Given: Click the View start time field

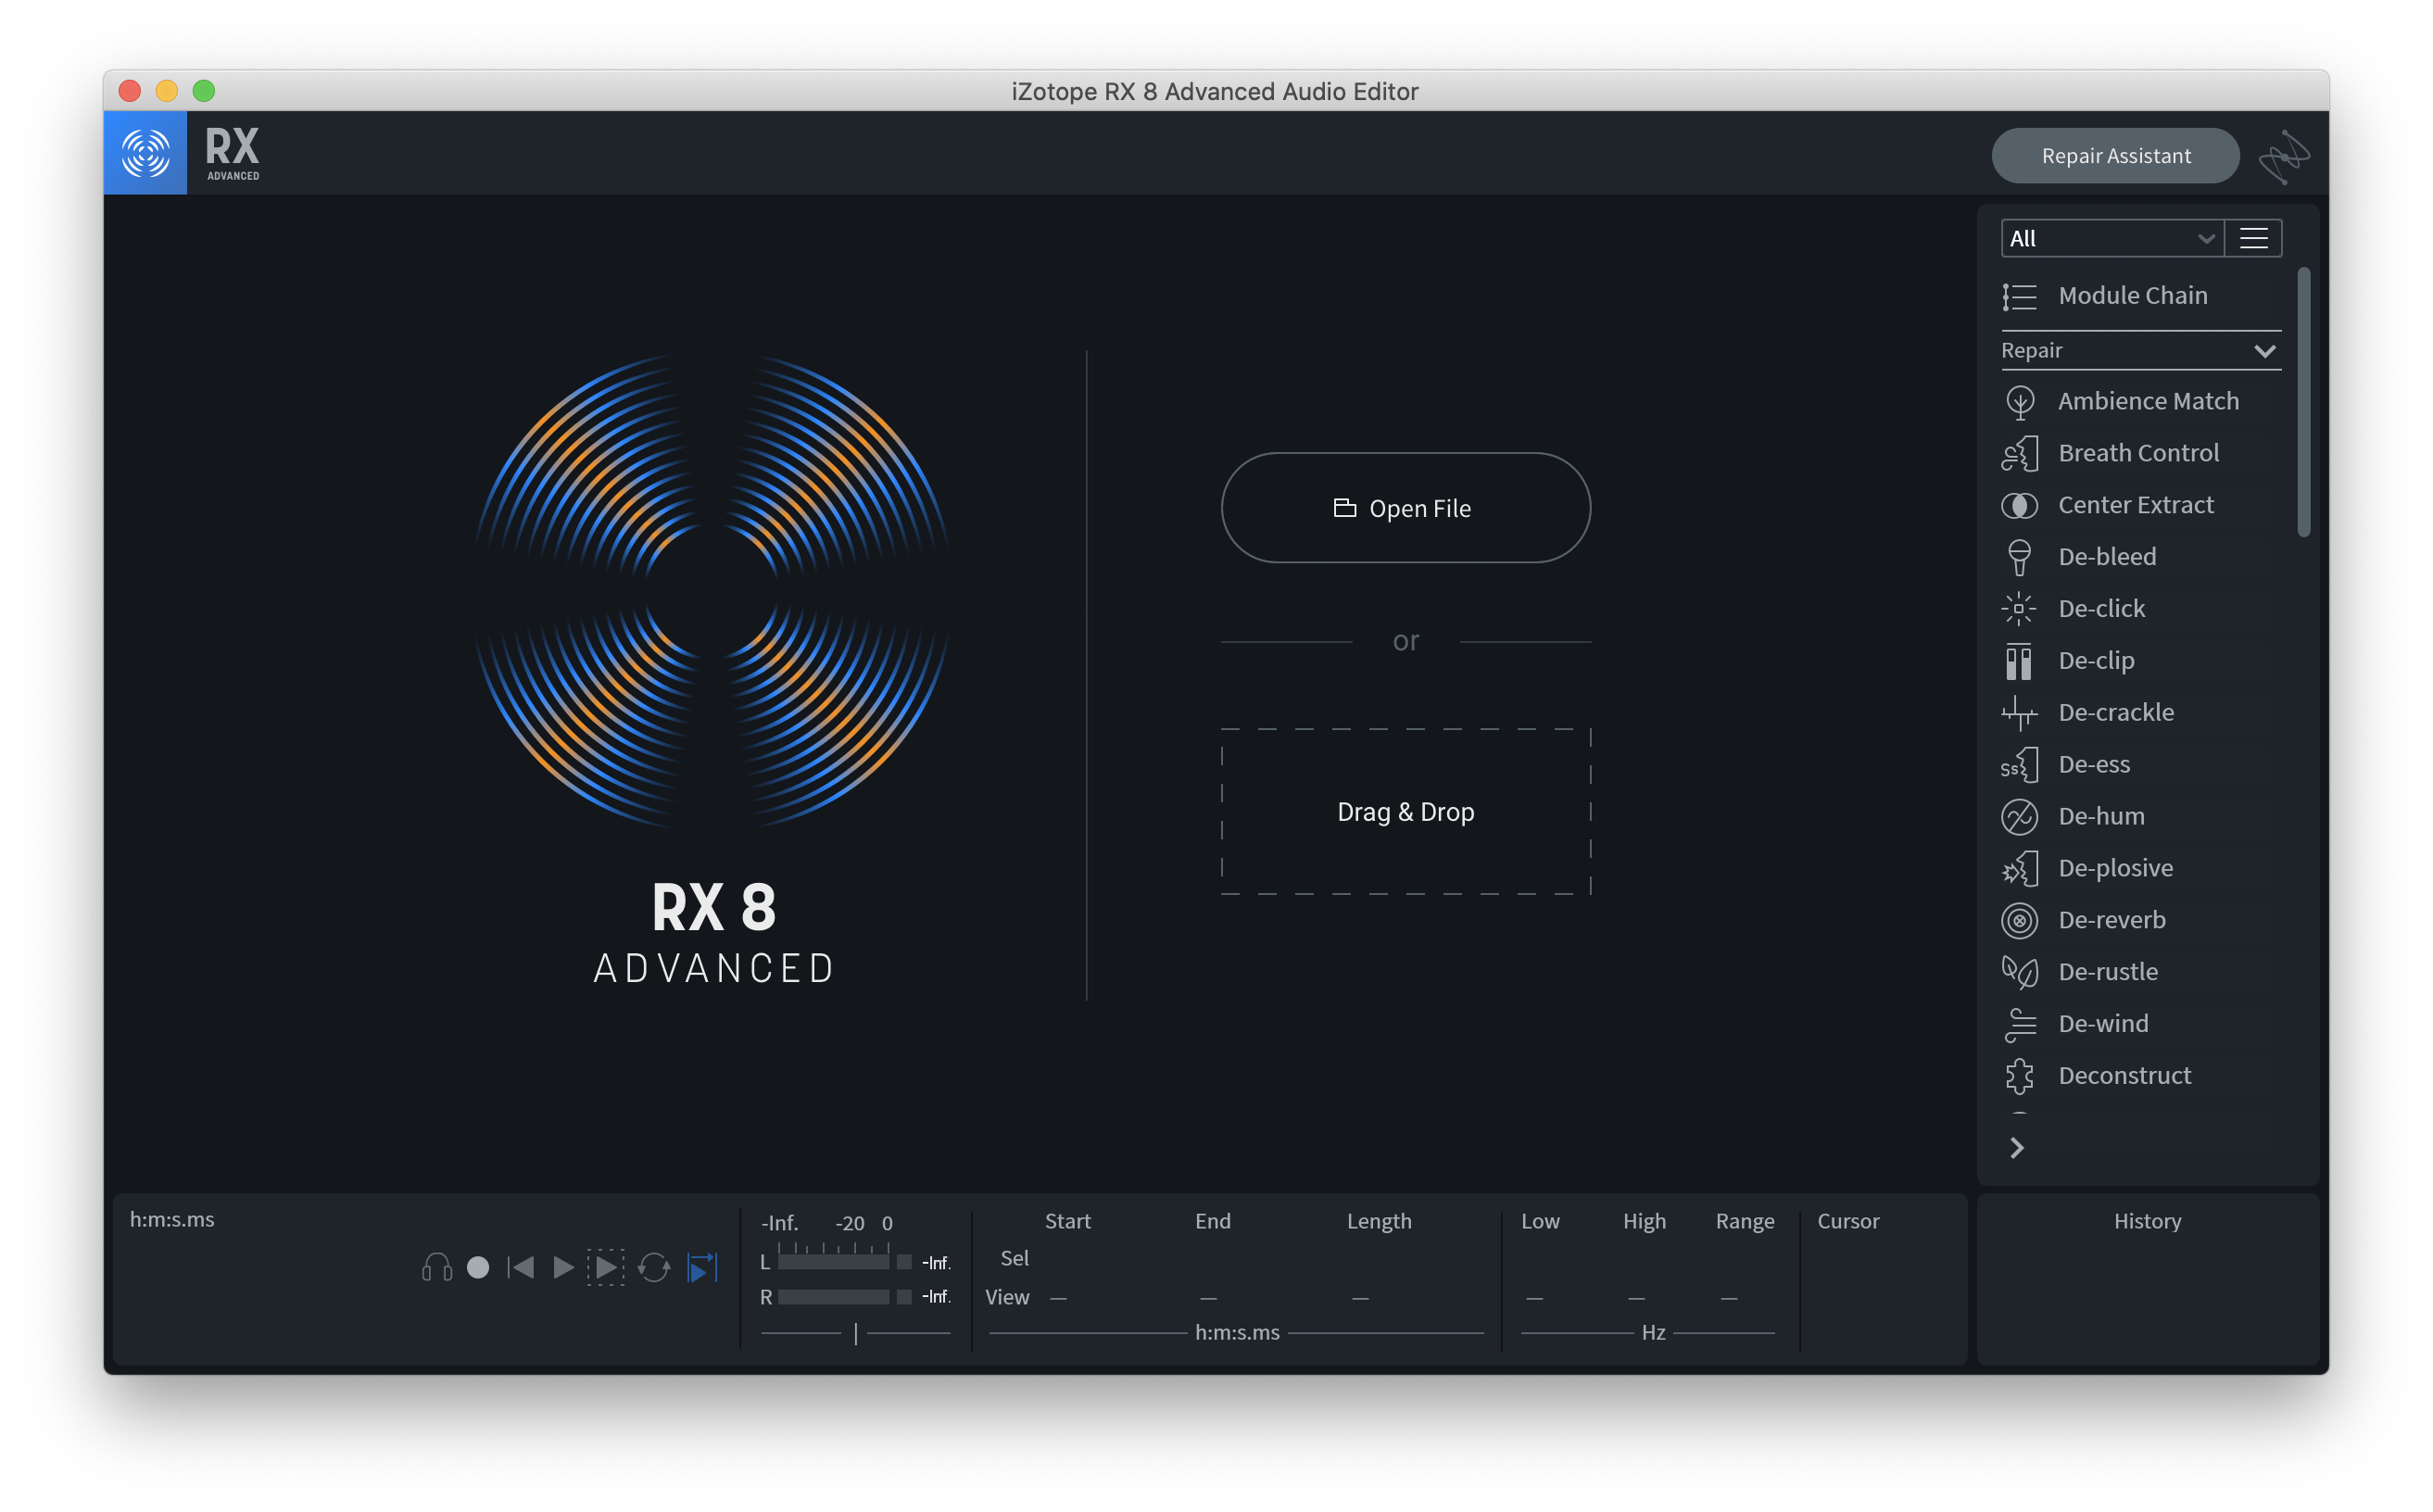Looking at the screenshot, I should click(x=1059, y=1299).
